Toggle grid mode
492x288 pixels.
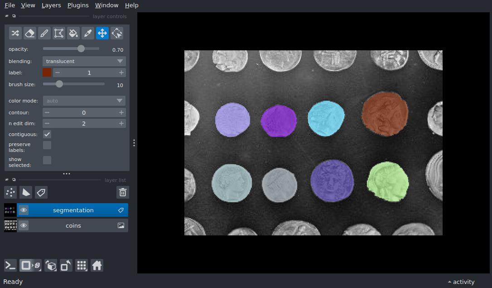point(82,266)
